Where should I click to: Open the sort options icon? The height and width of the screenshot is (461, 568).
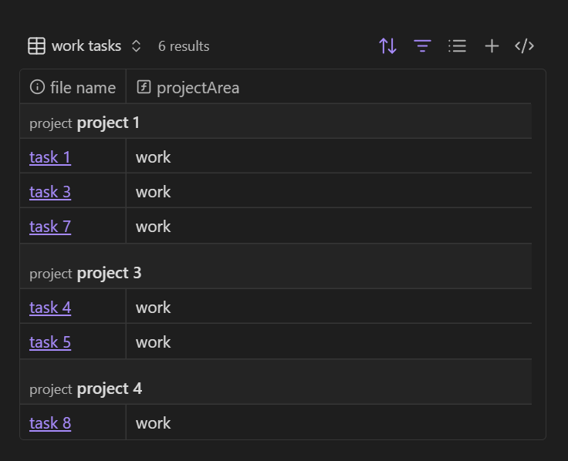pos(387,46)
